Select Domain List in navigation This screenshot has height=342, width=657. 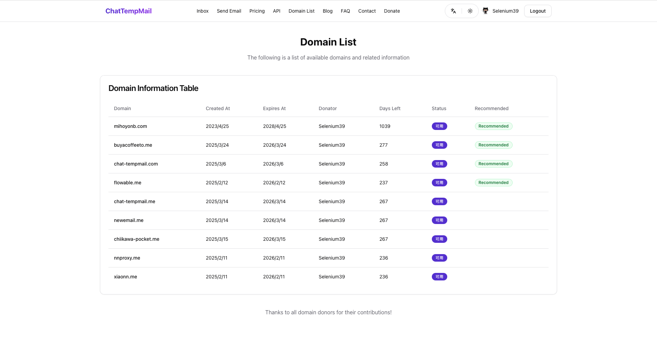[301, 11]
